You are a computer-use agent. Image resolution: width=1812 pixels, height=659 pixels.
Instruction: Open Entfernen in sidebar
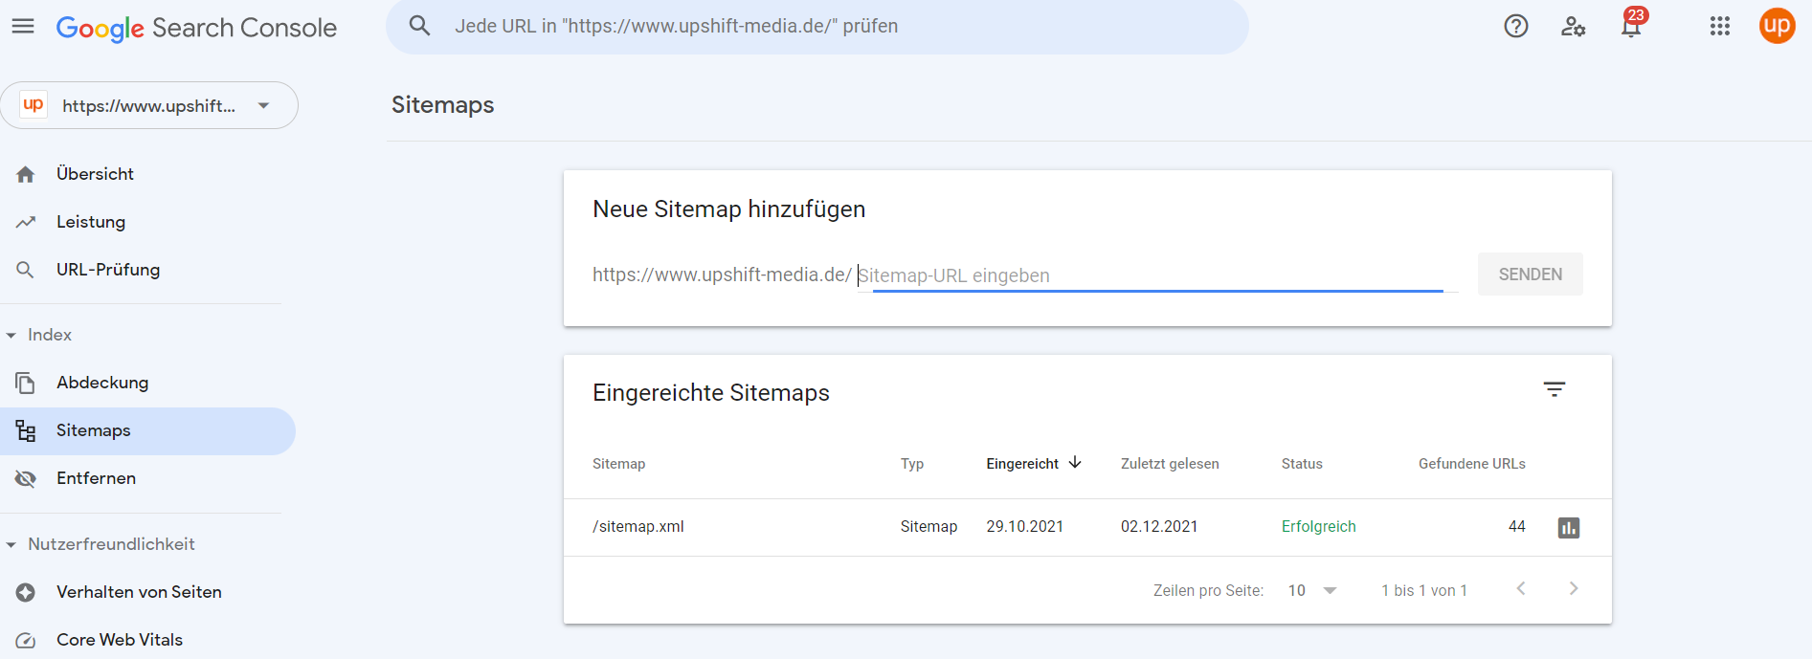[x=96, y=478]
